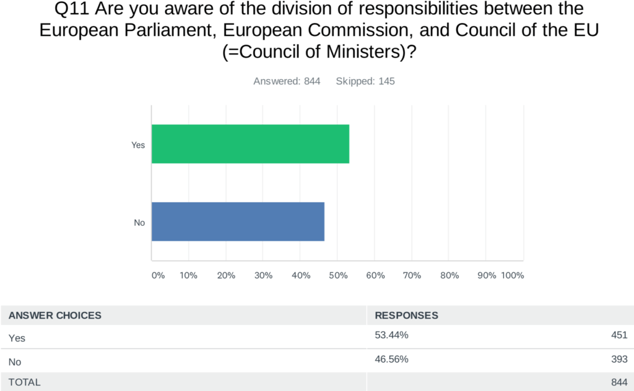Click the 'RESPONSES' column header
The height and width of the screenshot is (391, 634).
click(x=406, y=316)
